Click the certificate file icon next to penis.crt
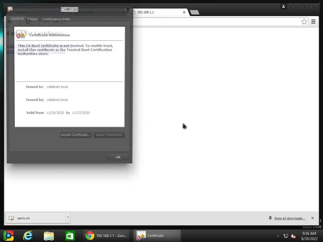This screenshot has width=323, height=242. click(11, 218)
